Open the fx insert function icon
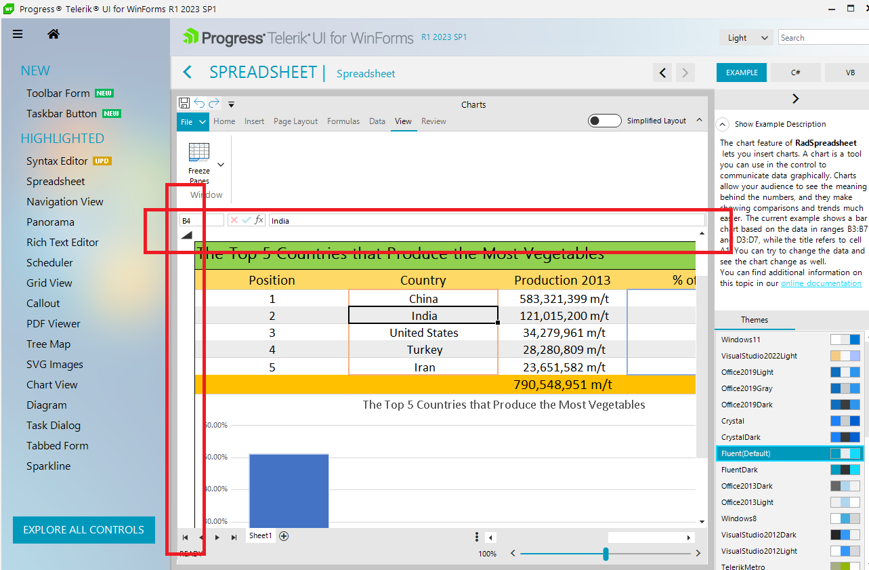 coord(259,220)
